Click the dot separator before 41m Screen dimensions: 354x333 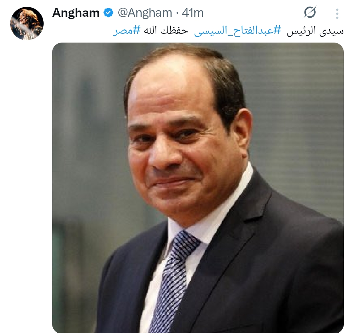click(177, 13)
